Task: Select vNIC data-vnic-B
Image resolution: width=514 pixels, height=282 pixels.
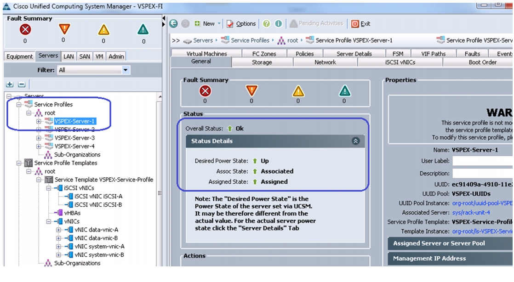Action: pyautogui.click(x=96, y=238)
